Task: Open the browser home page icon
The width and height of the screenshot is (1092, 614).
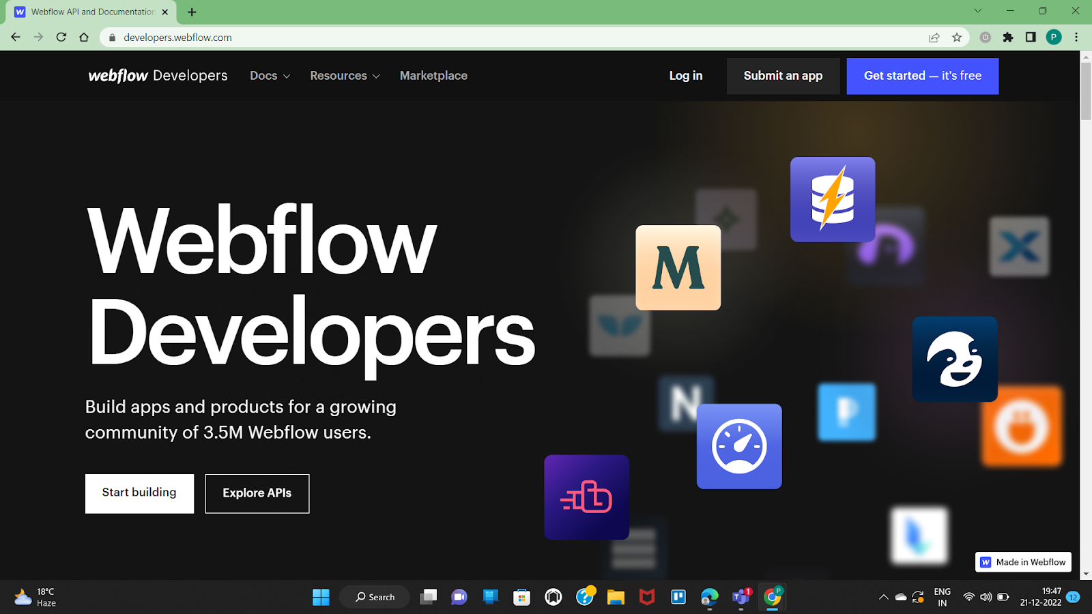Action: tap(84, 37)
